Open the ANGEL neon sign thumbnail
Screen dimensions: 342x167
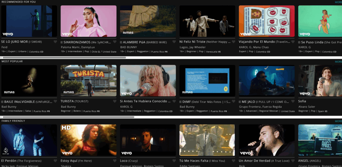pos(320,140)
